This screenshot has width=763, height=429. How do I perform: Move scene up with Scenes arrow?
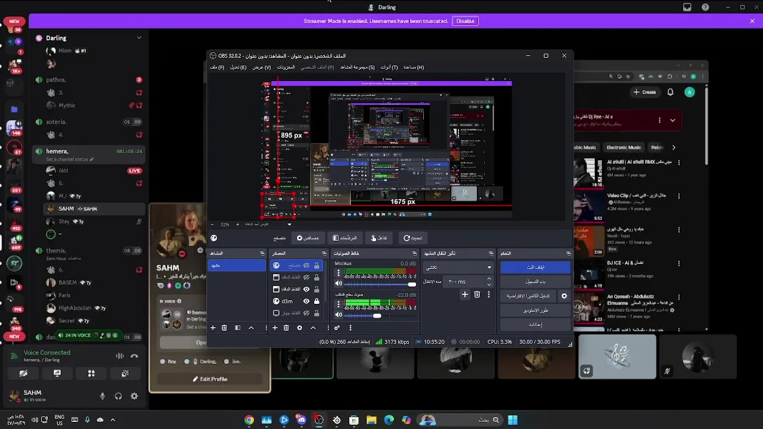[251, 328]
